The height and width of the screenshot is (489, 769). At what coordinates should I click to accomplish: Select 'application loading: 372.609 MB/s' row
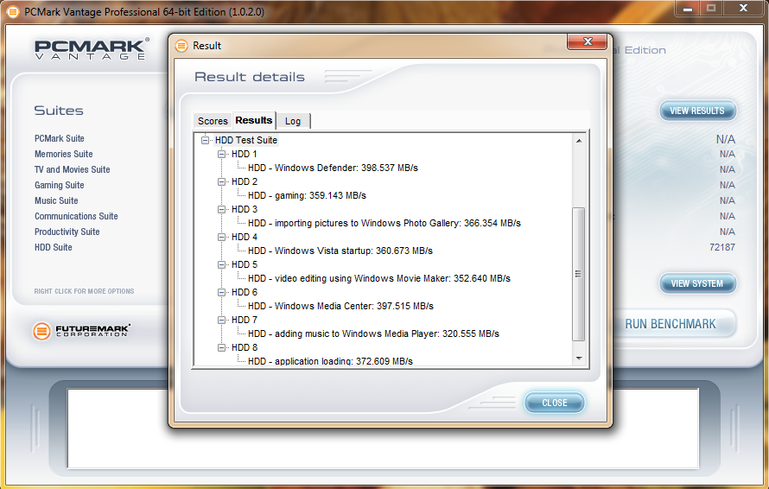331,361
